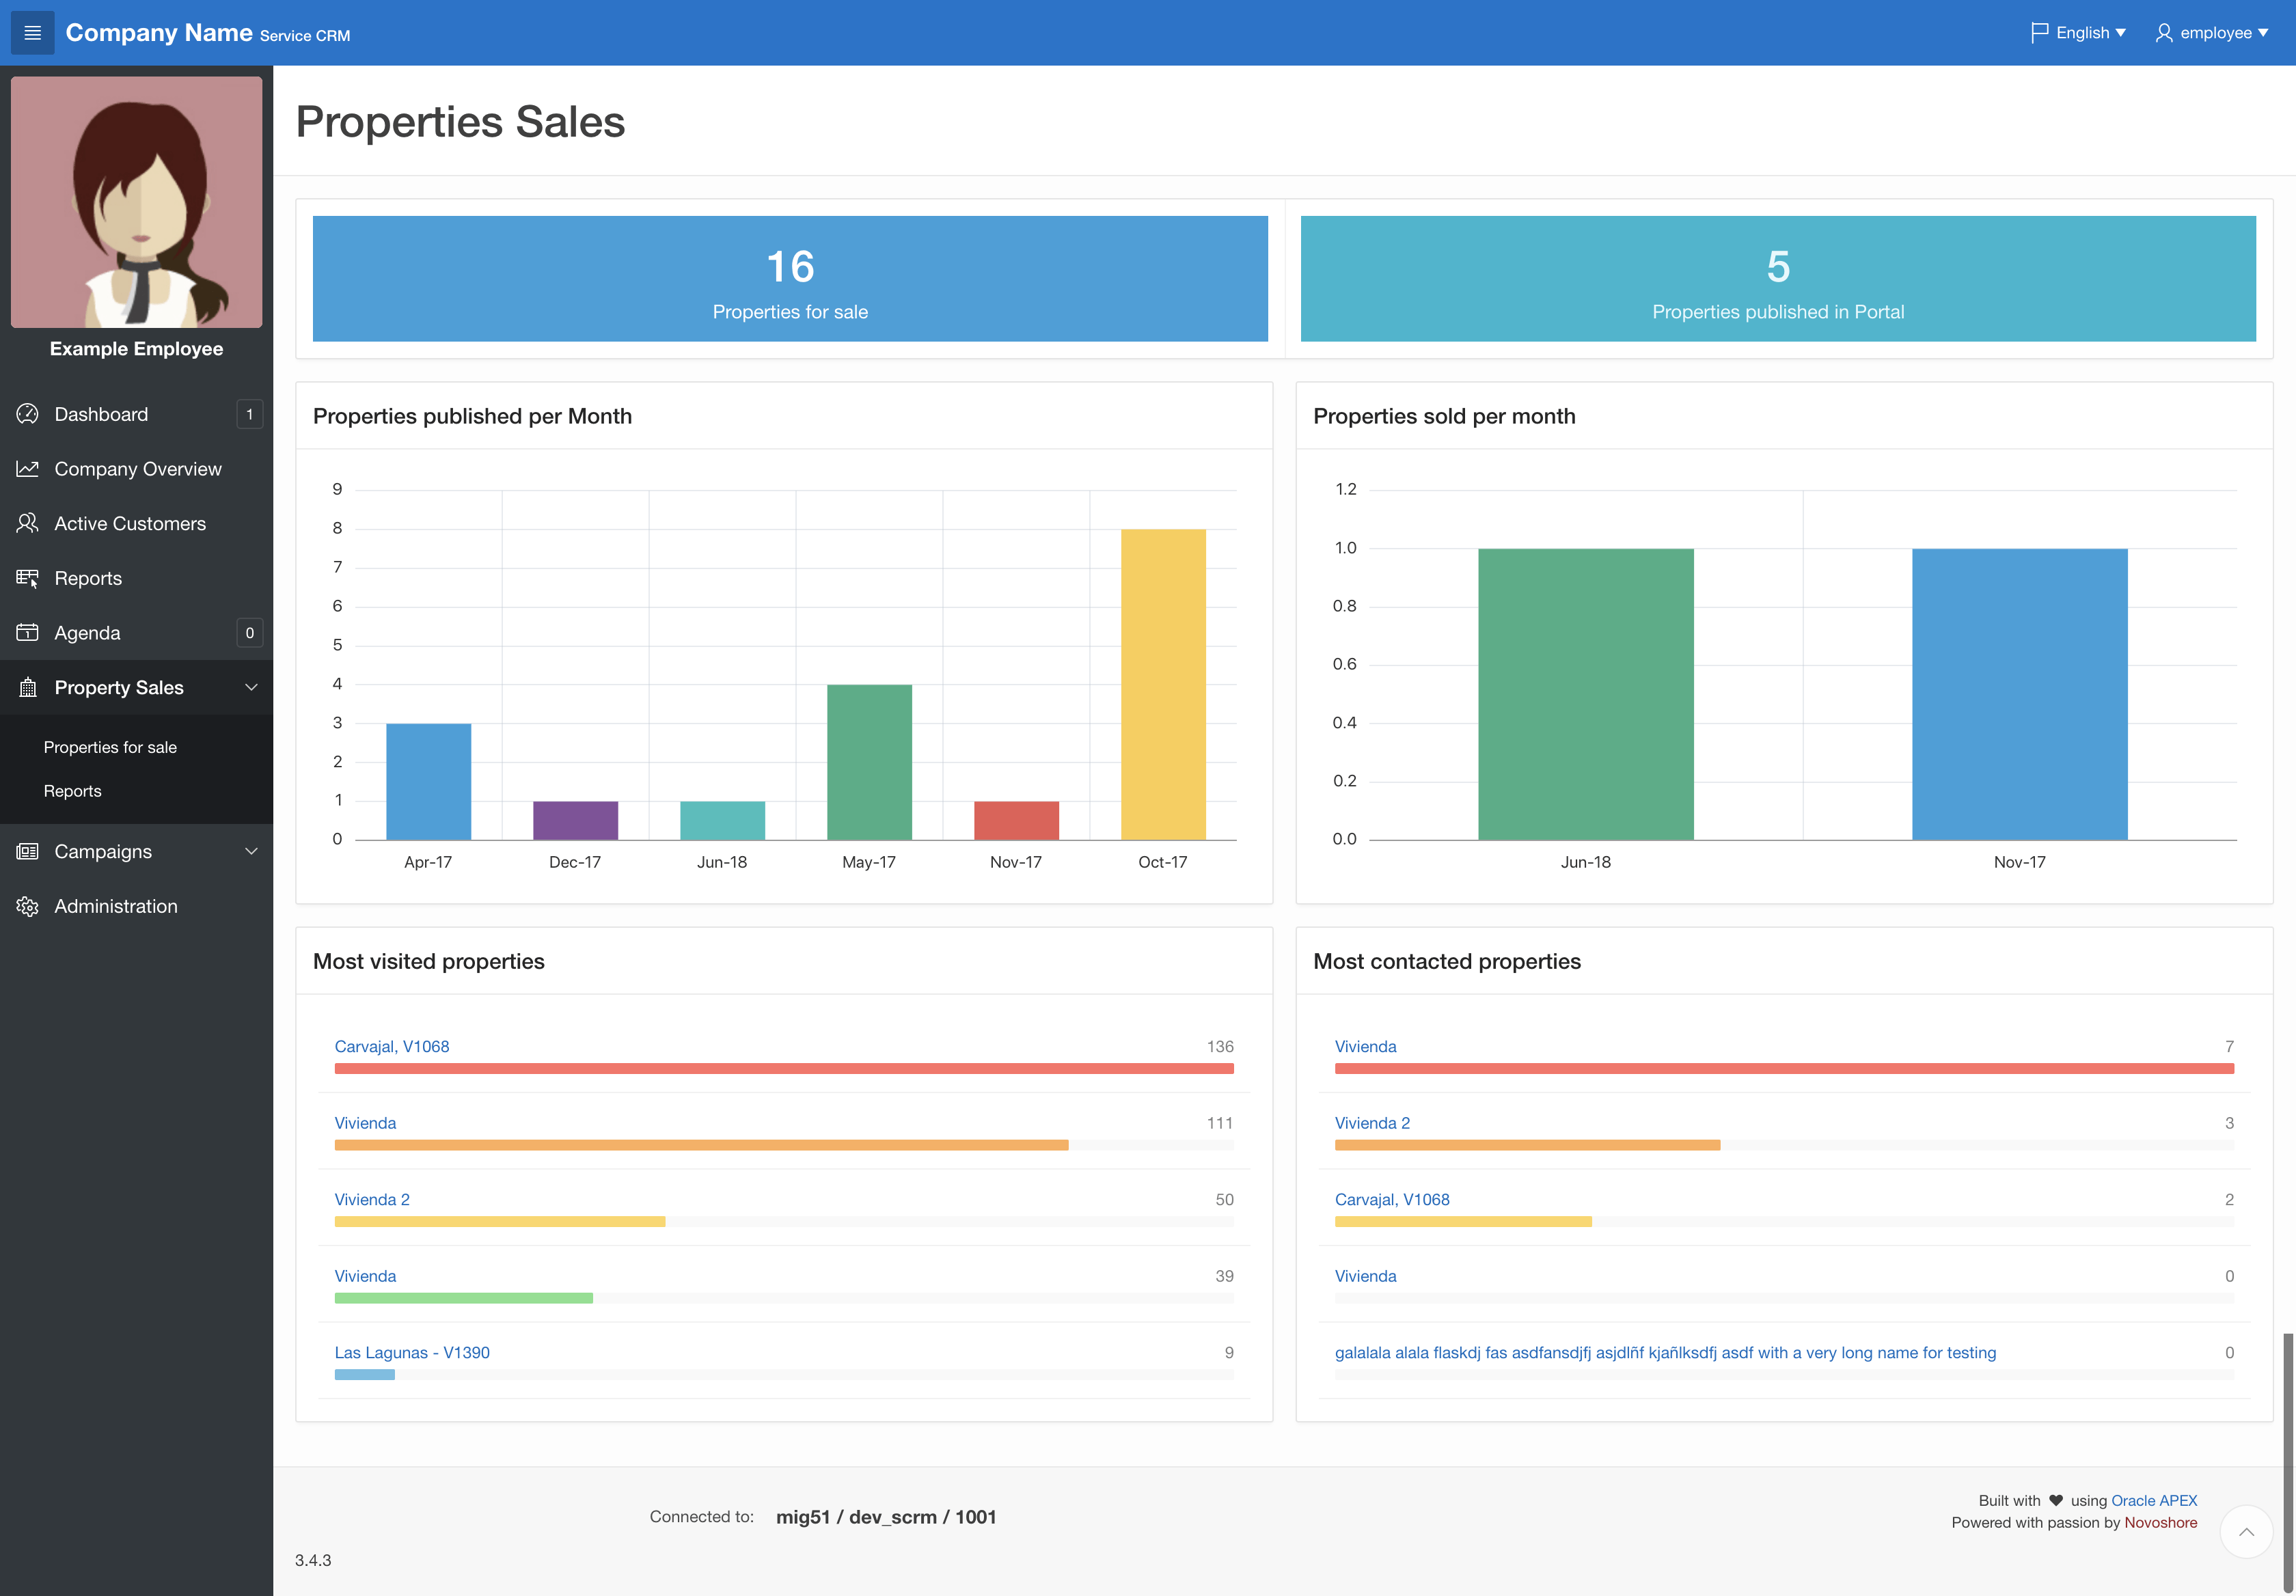Collapse the Property Sales submenu chevron

click(251, 687)
